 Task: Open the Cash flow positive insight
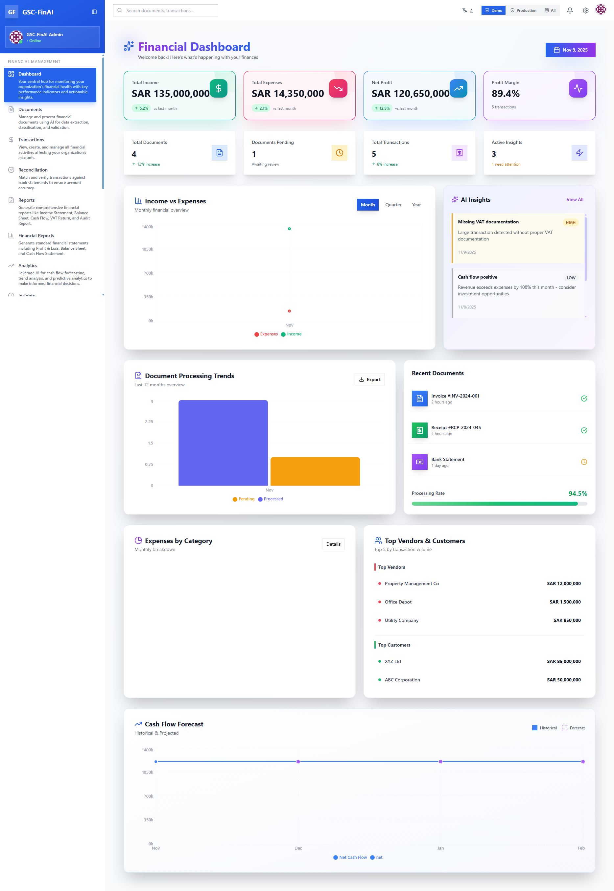pos(517,293)
